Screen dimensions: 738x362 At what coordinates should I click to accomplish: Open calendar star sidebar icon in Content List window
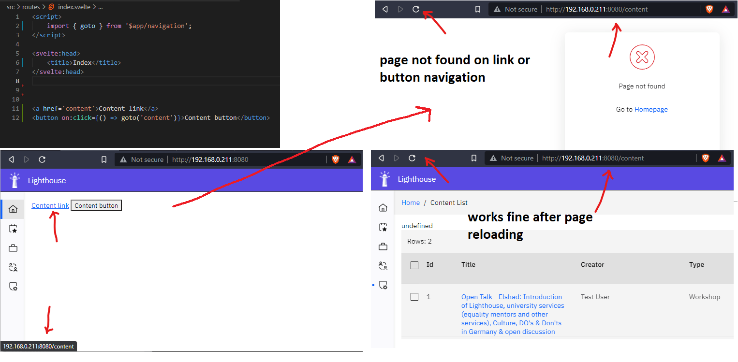tap(383, 227)
